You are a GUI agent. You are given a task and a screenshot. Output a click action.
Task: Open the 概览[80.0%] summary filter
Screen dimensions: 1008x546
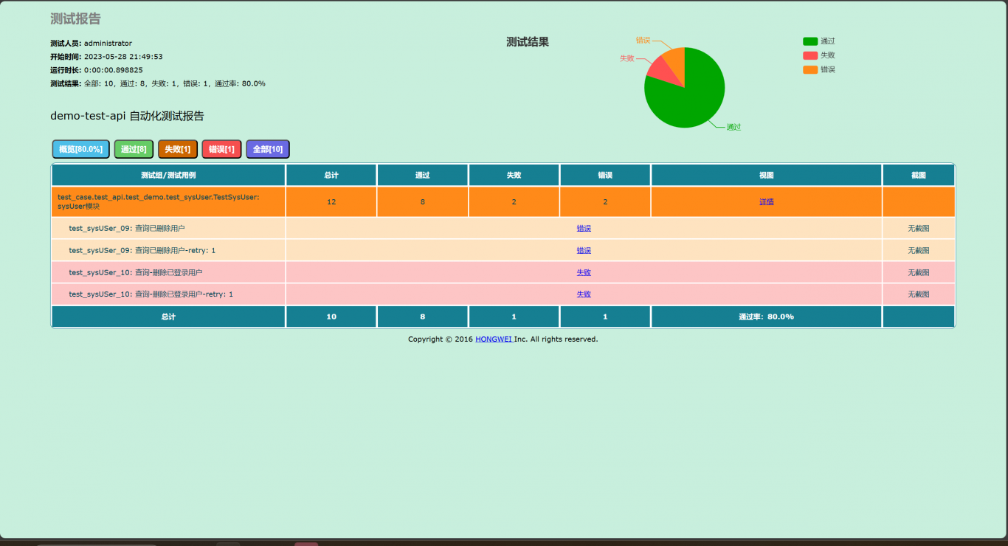point(80,149)
